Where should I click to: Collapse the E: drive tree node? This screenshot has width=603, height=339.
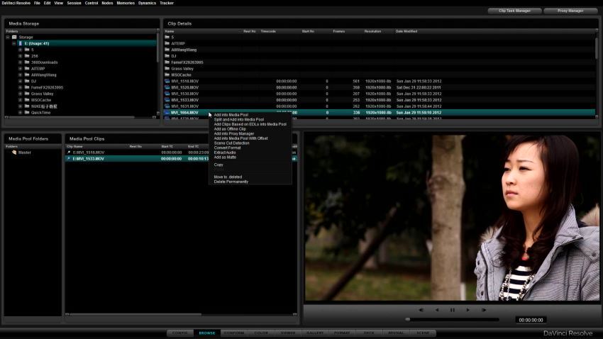[14, 43]
